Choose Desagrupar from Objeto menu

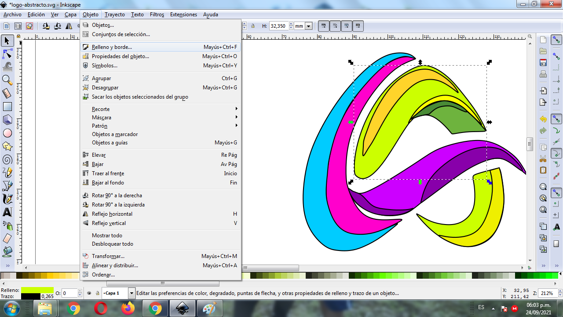point(160,88)
